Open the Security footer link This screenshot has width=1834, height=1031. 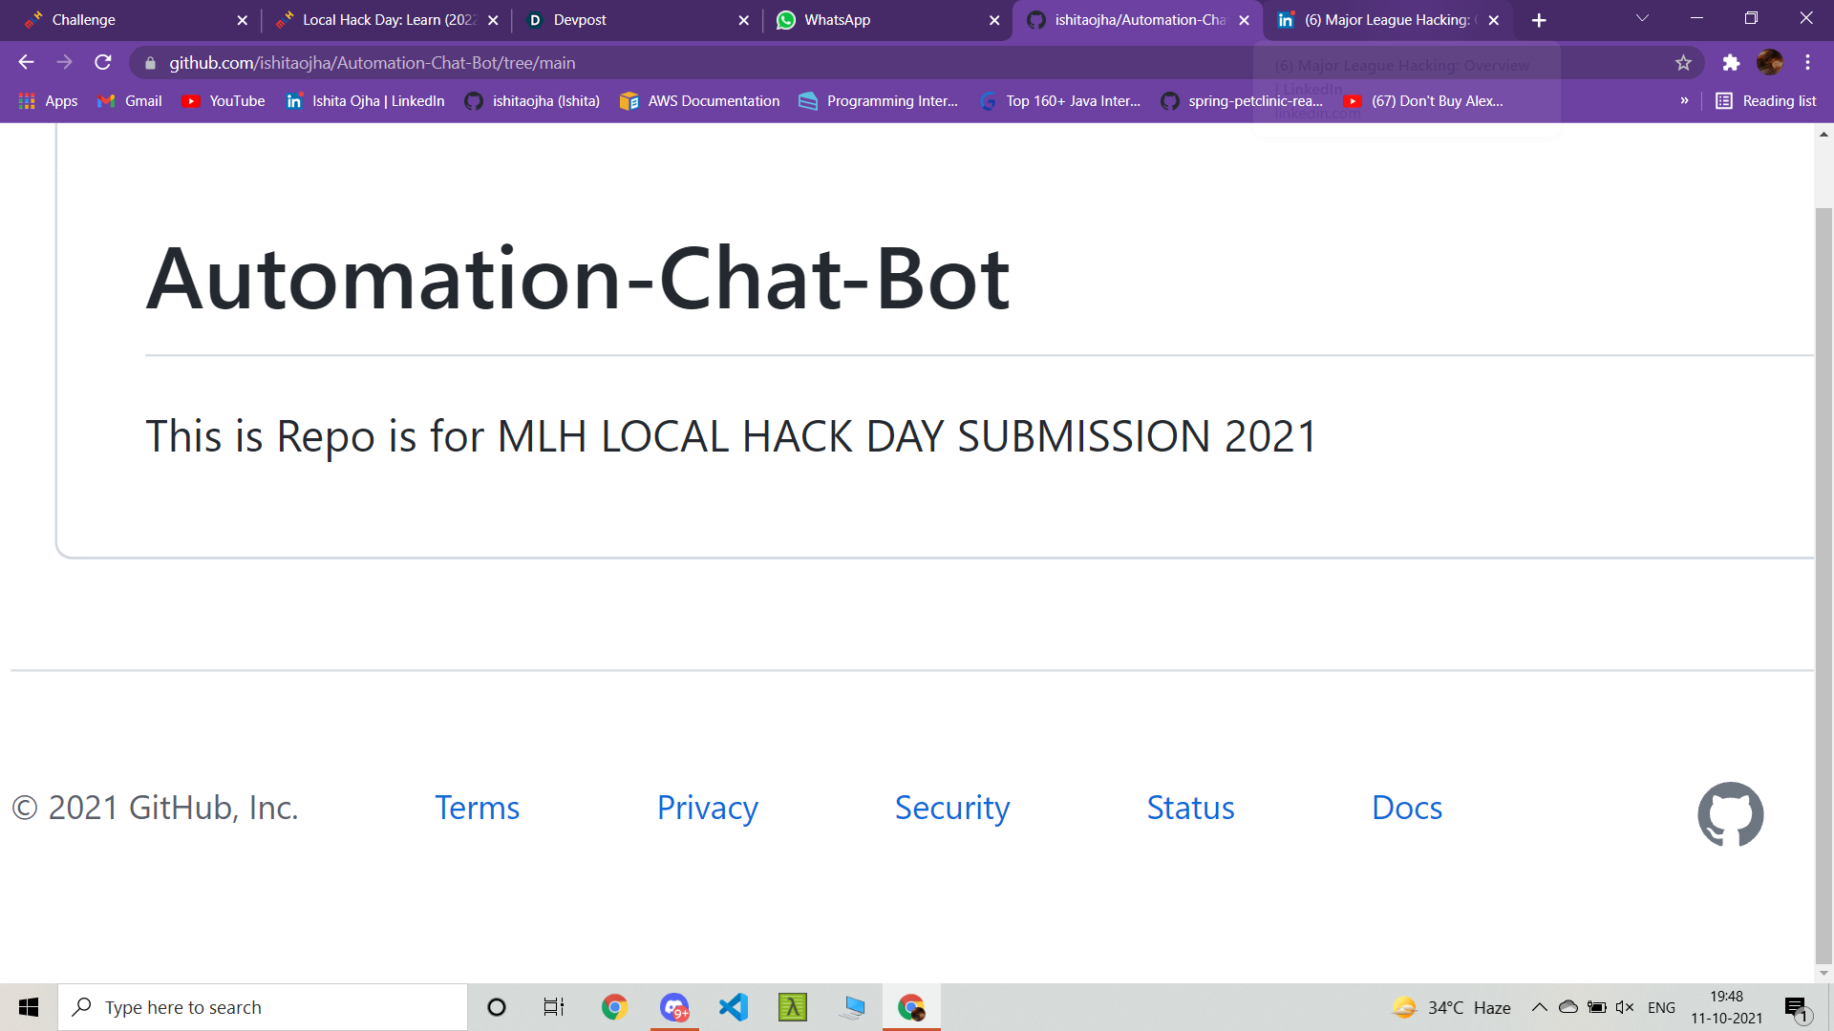[x=951, y=808]
